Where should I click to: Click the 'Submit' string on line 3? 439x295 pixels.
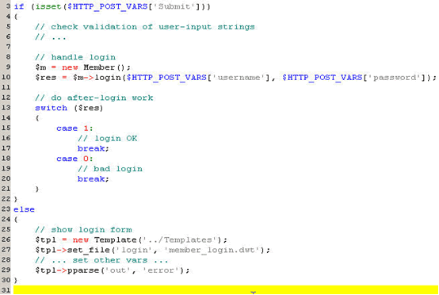tap(174, 6)
